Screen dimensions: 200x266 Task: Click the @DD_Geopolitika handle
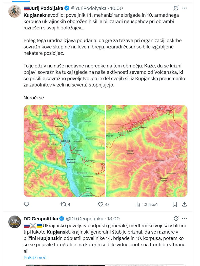tap(85, 219)
